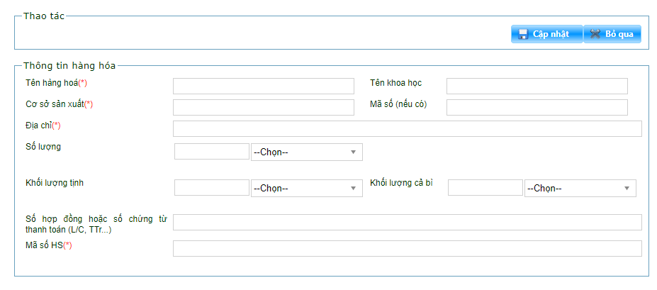Click the Khối lượng cả bì dropdown arrow
Screen dimensions: 657x290
[627, 188]
